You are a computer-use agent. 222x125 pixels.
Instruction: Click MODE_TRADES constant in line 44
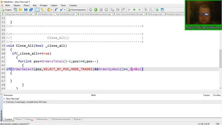(x=82, y=69)
